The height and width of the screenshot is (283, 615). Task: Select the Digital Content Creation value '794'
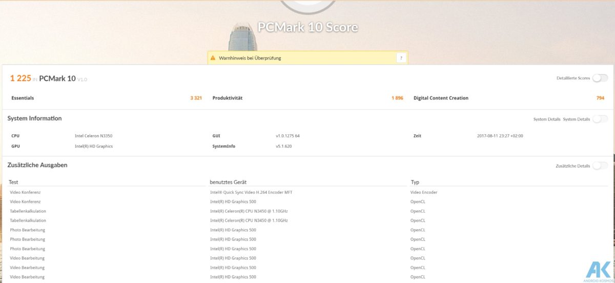coord(600,98)
